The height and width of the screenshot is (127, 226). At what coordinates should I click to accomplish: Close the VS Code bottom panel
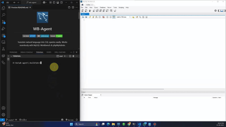(77, 52)
